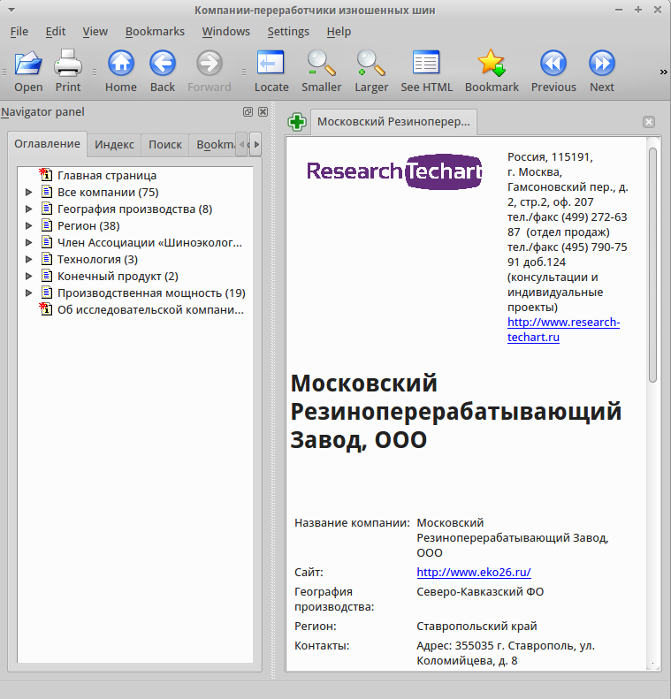Expand Конечный продукт (2) node

click(28, 276)
